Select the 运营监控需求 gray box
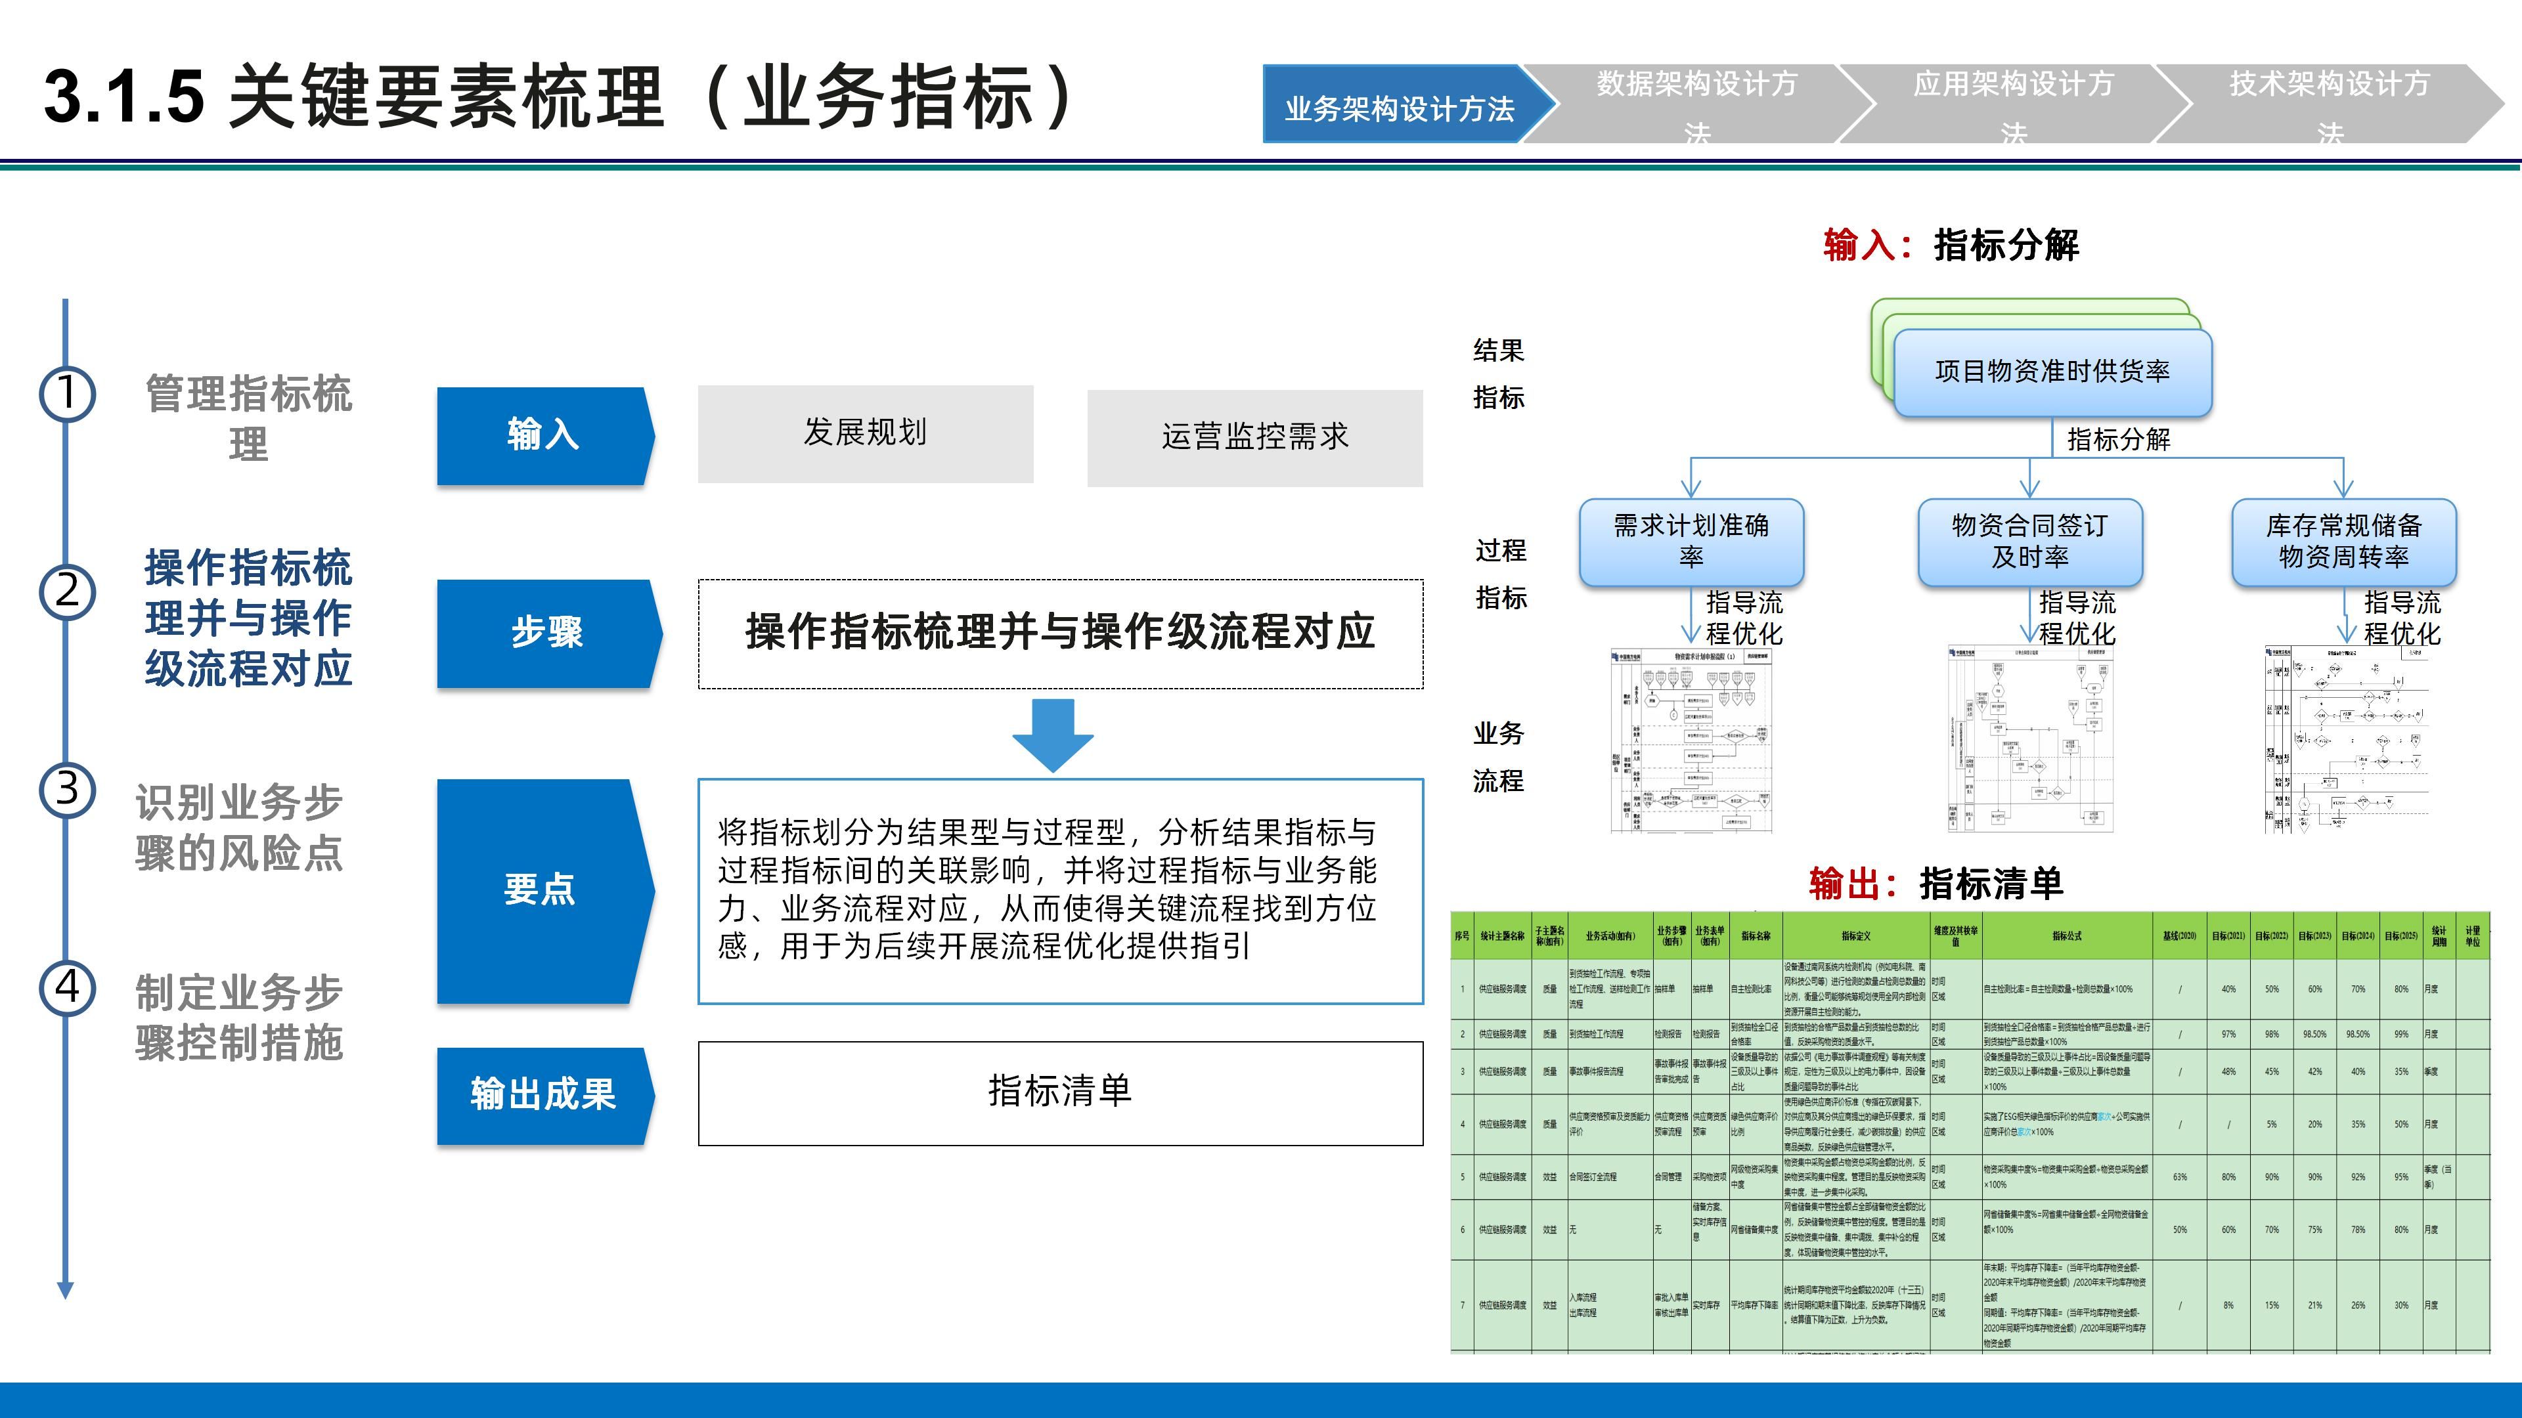 (x=1255, y=437)
